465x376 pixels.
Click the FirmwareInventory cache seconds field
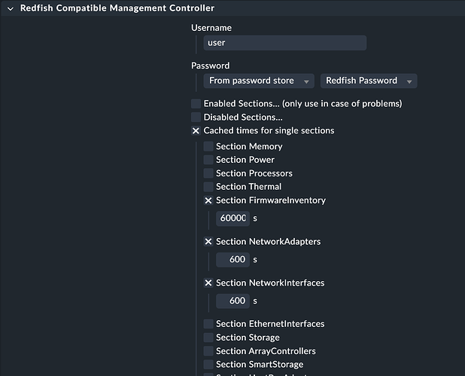click(x=232, y=219)
